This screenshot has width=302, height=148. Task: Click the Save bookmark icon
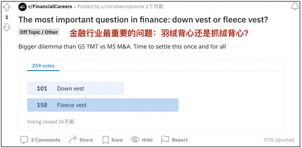[x=105, y=140]
